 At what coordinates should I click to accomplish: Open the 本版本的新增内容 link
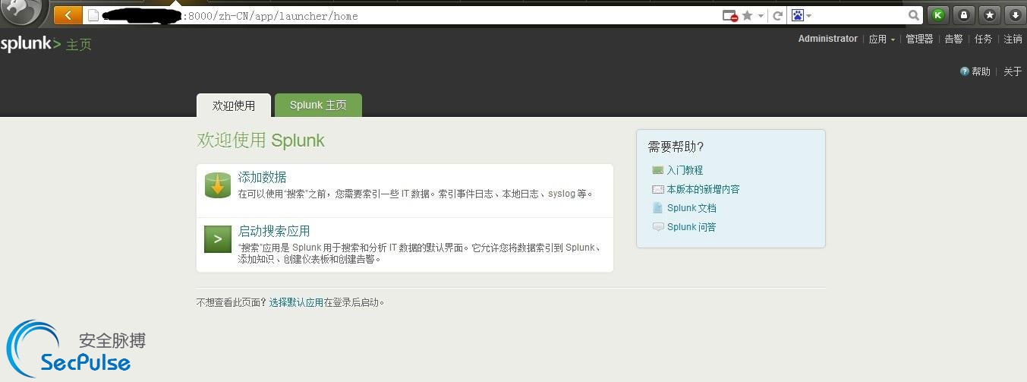(x=703, y=189)
